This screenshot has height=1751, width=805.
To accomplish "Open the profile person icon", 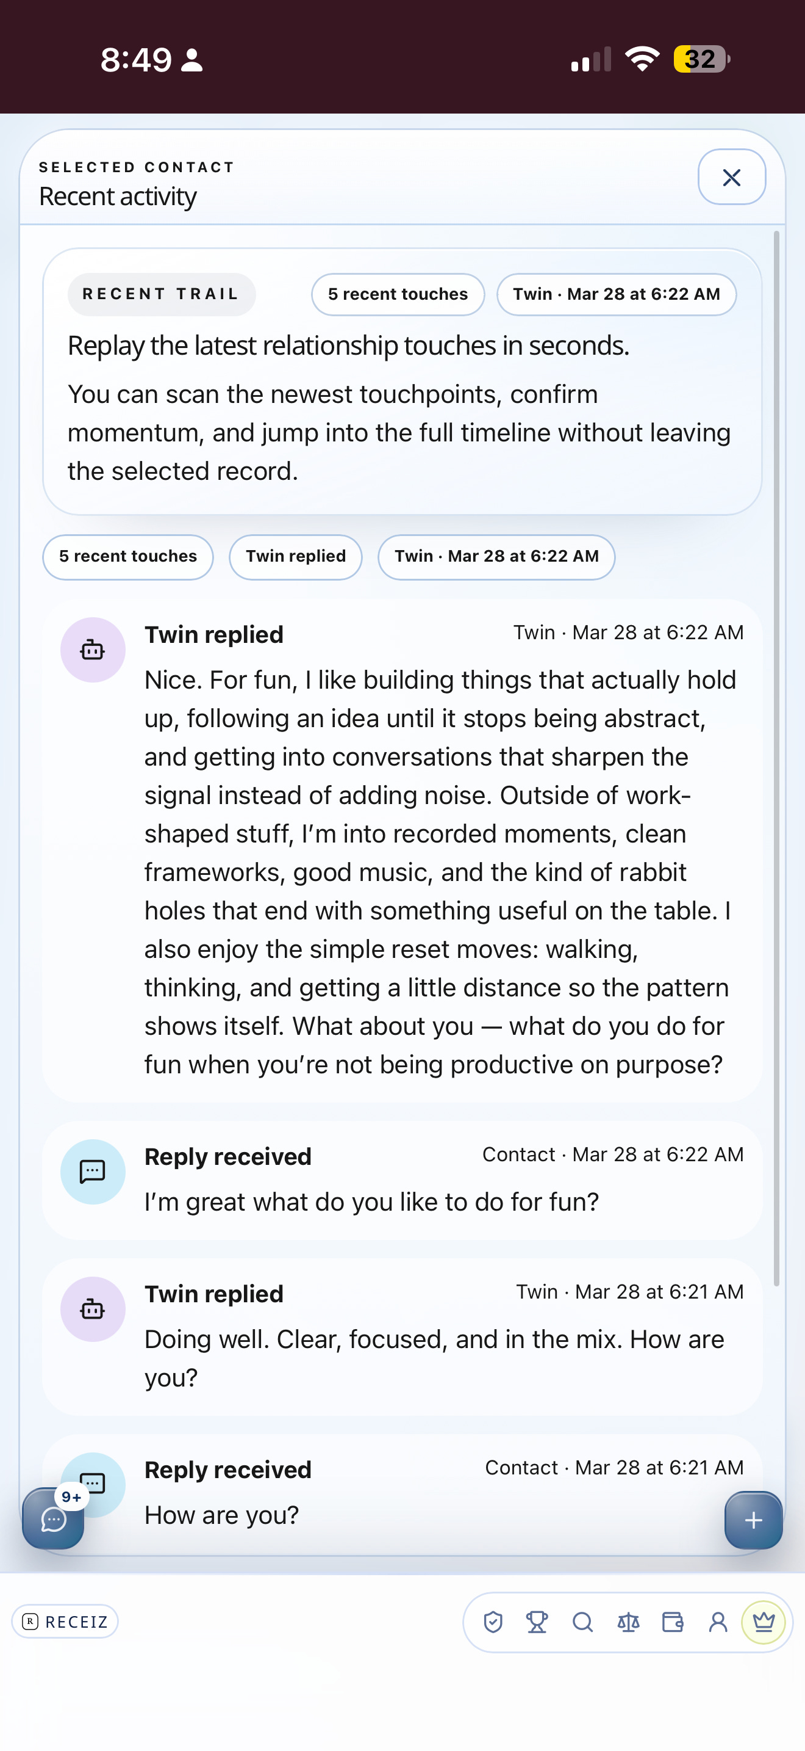I will point(717,1622).
